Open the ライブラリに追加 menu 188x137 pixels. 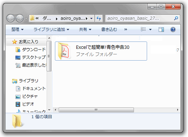tap(51, 29)
